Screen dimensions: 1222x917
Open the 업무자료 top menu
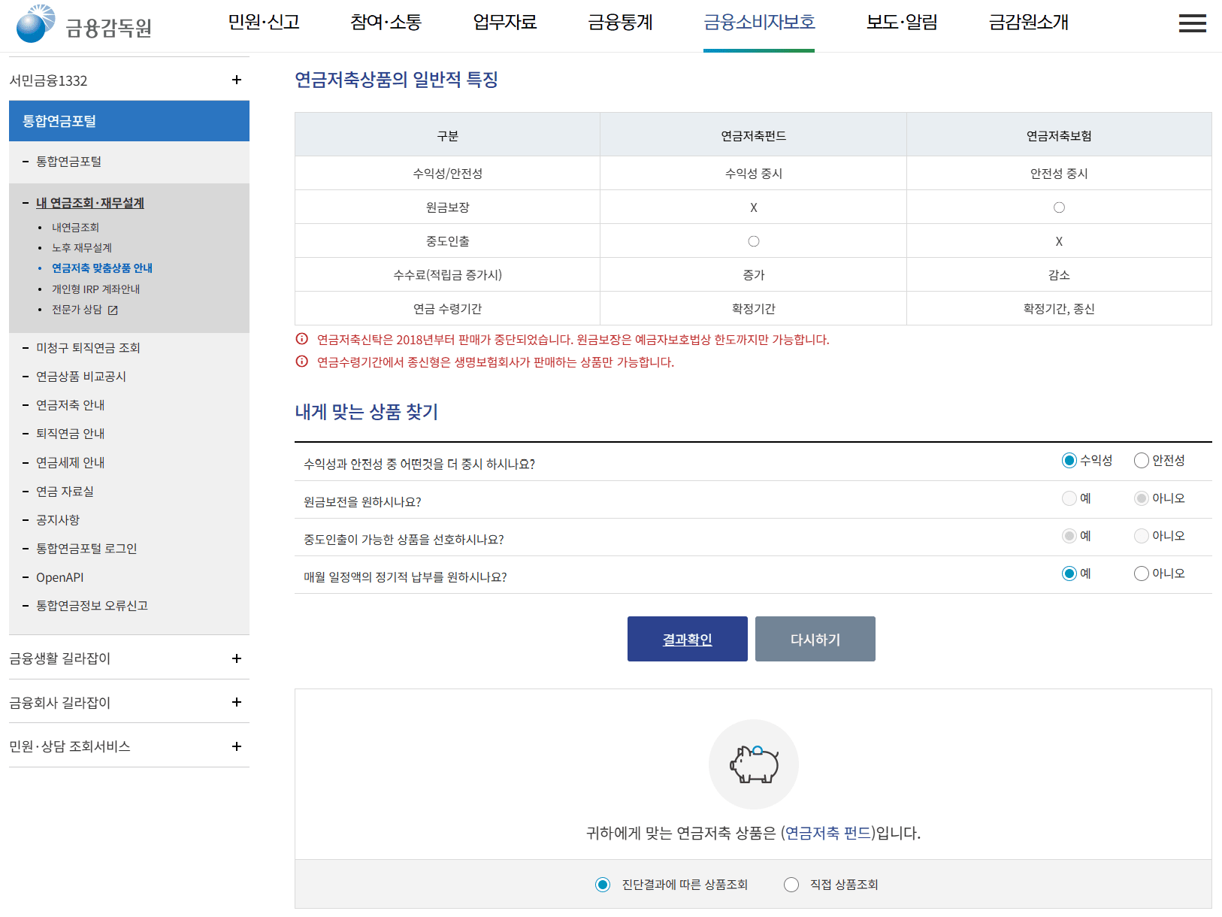tap(505, 23)
